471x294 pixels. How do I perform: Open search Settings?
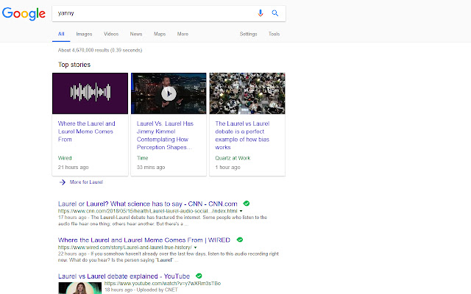point(249,34)
